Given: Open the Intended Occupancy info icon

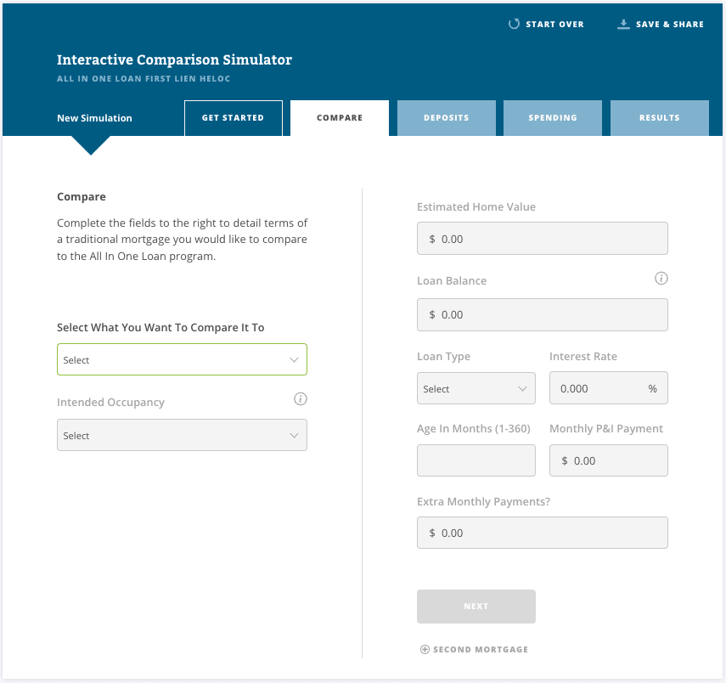Looking at the screenshot, I should coord(300,399).
